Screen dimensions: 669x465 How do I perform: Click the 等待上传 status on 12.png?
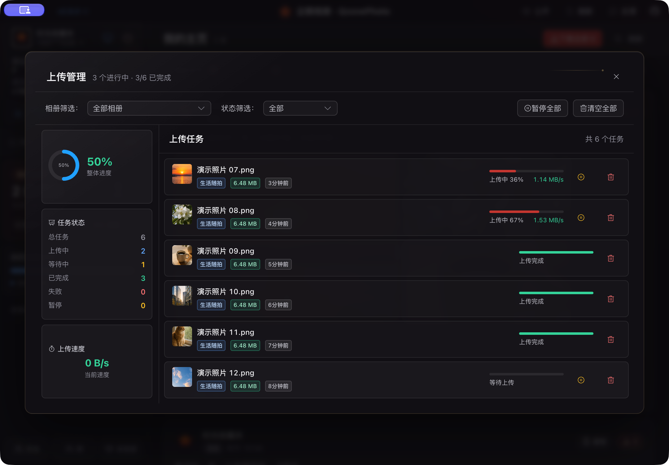pyautogui.click(x=502, y=383)
